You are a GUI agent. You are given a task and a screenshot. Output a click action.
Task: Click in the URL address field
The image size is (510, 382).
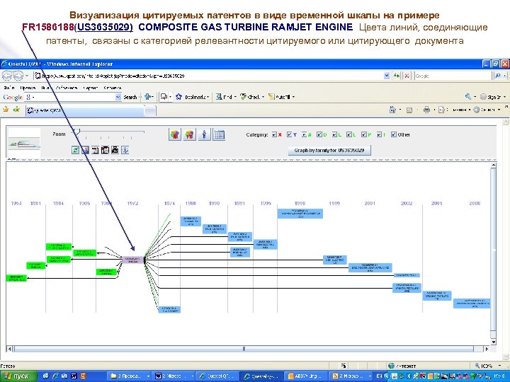pyautogui.click(x=208, y=76)
